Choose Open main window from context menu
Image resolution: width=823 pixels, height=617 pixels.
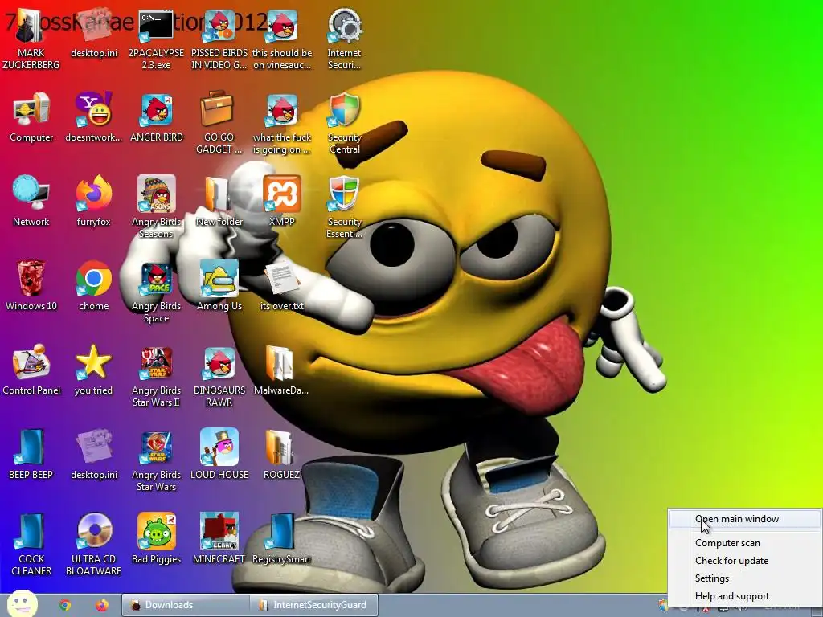(744, 519)
